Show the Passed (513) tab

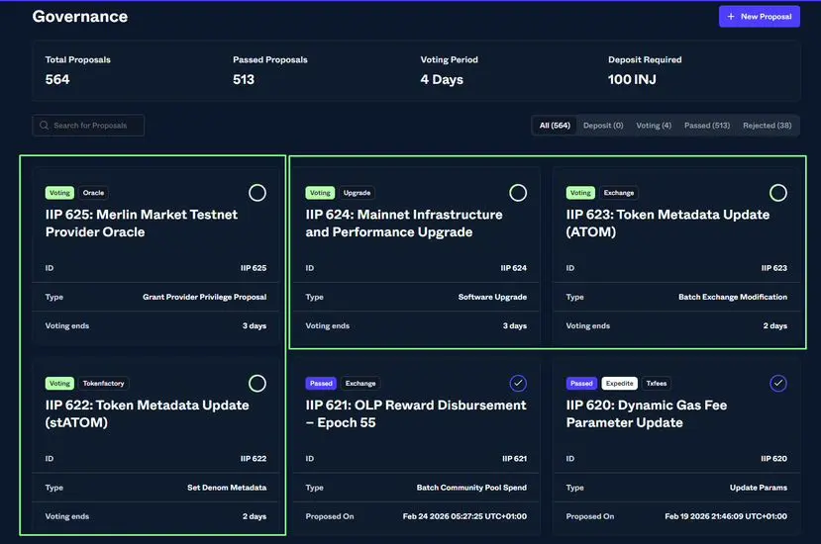pos(707,126)
